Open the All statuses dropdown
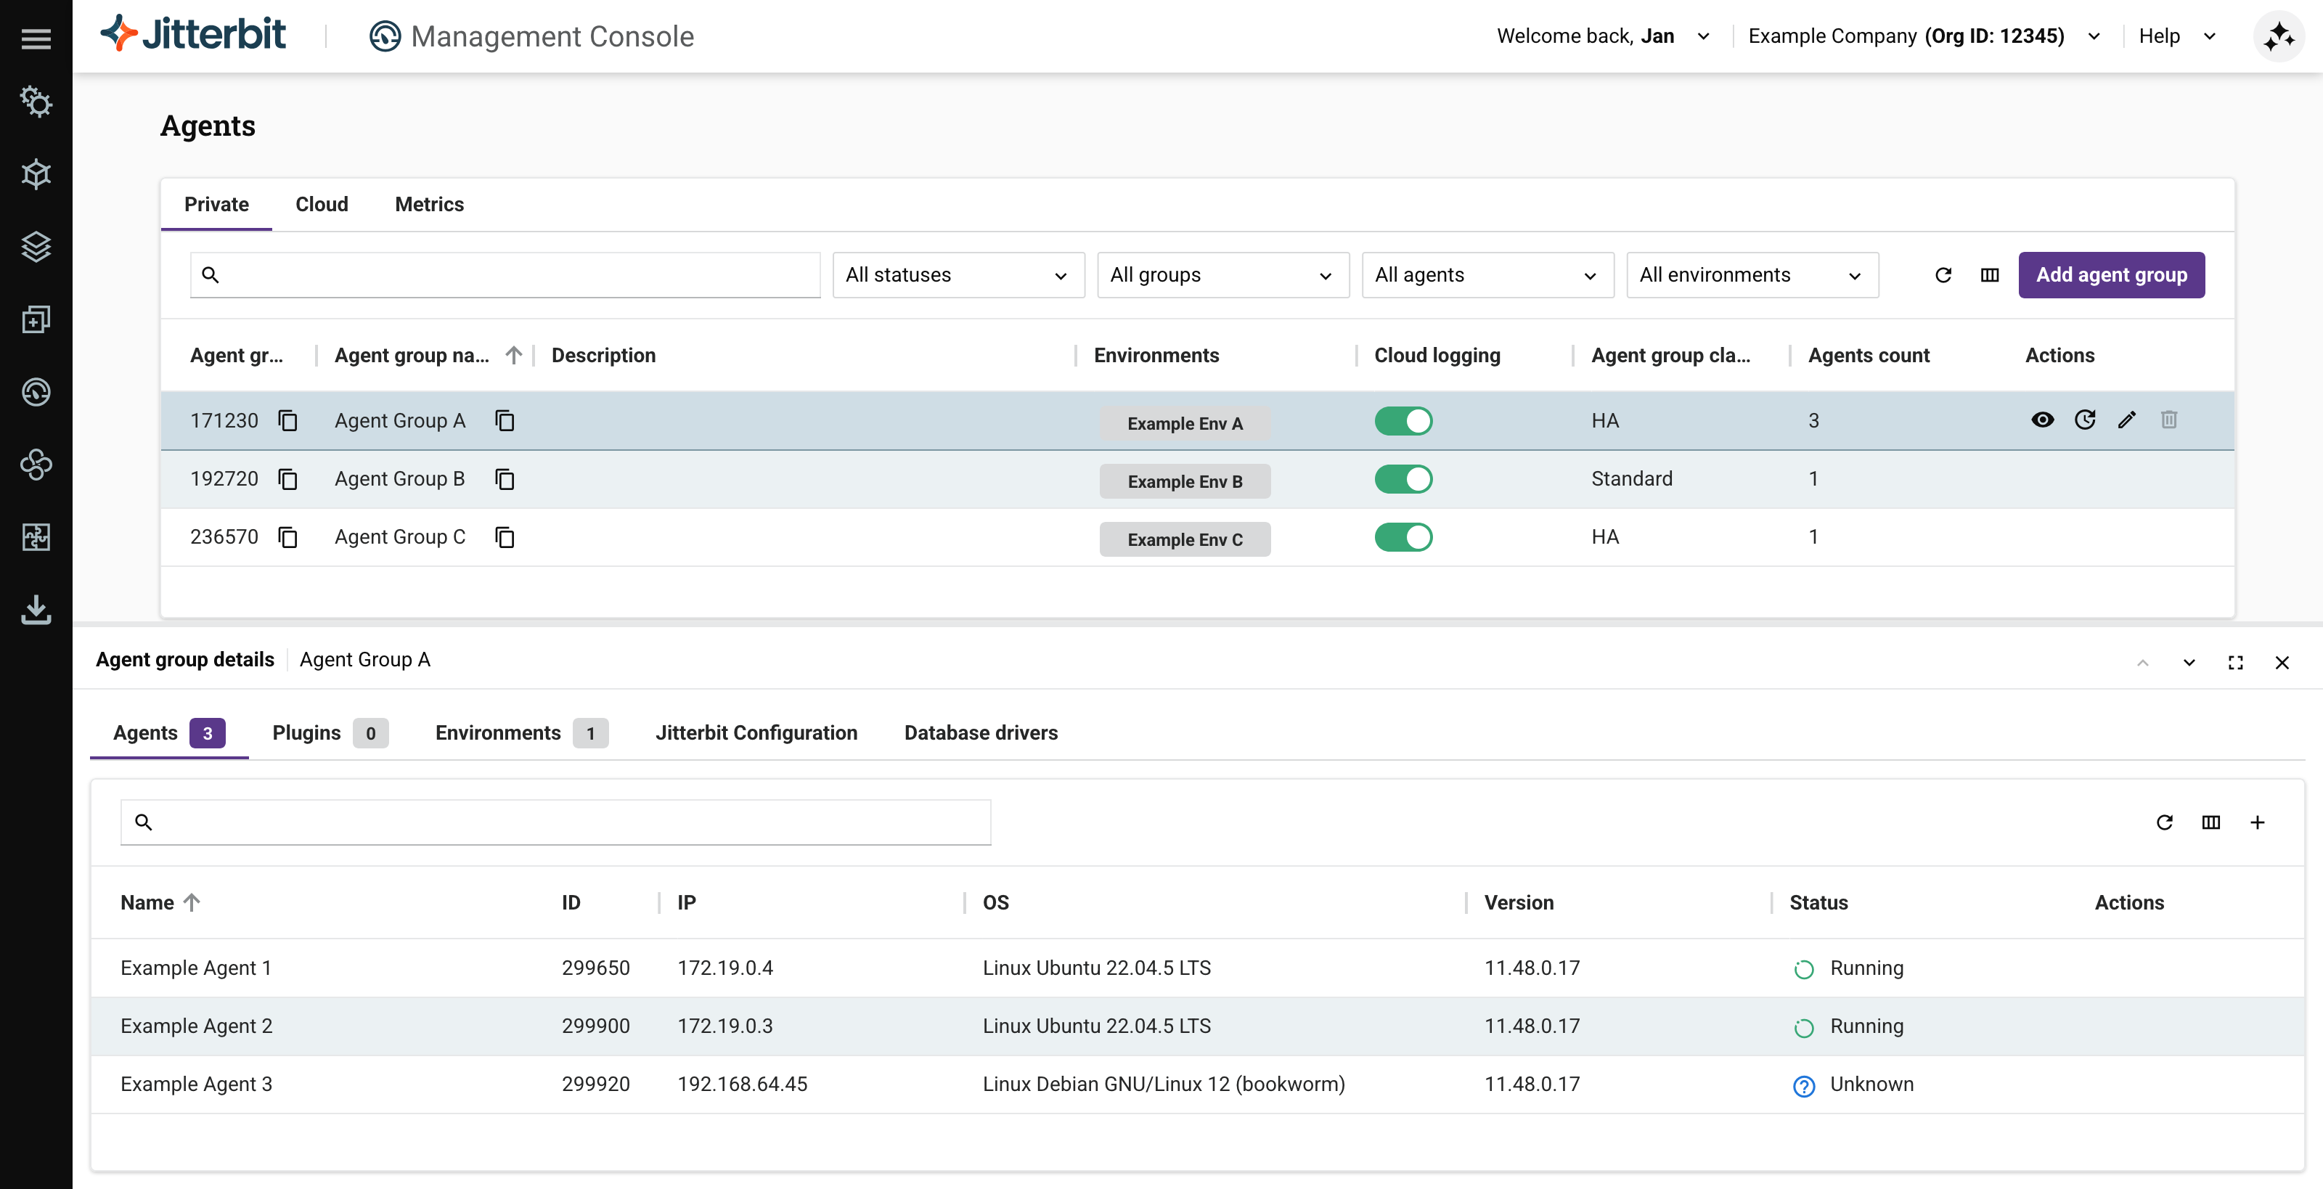The width and height of the screenshot is (2323, 1189). 957,275
